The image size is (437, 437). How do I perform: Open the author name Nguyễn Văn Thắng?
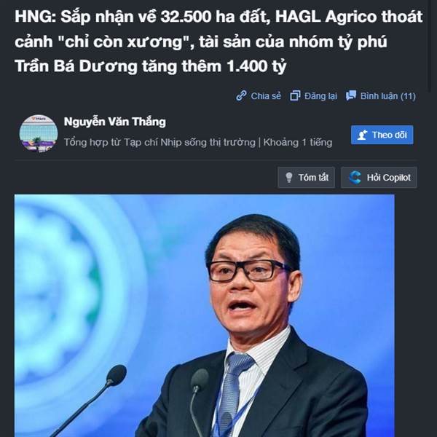(115, 122)
